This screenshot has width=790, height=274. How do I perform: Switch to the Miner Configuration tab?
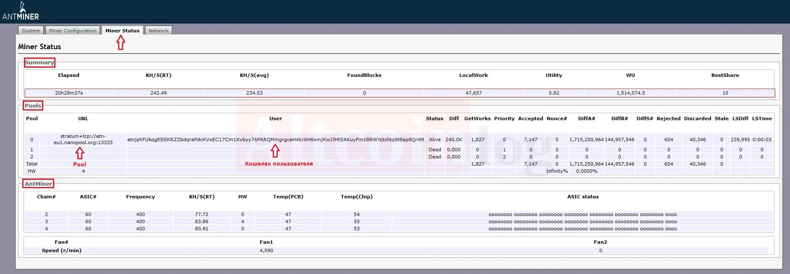pyautogui.click(x=72, y=30)
